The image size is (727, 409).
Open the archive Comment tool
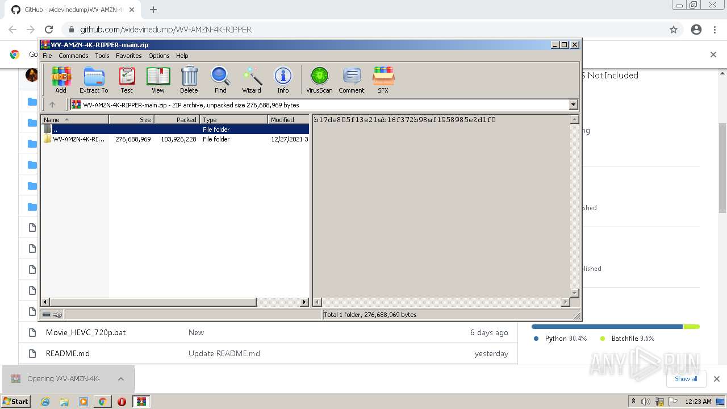tap(352, 80)
